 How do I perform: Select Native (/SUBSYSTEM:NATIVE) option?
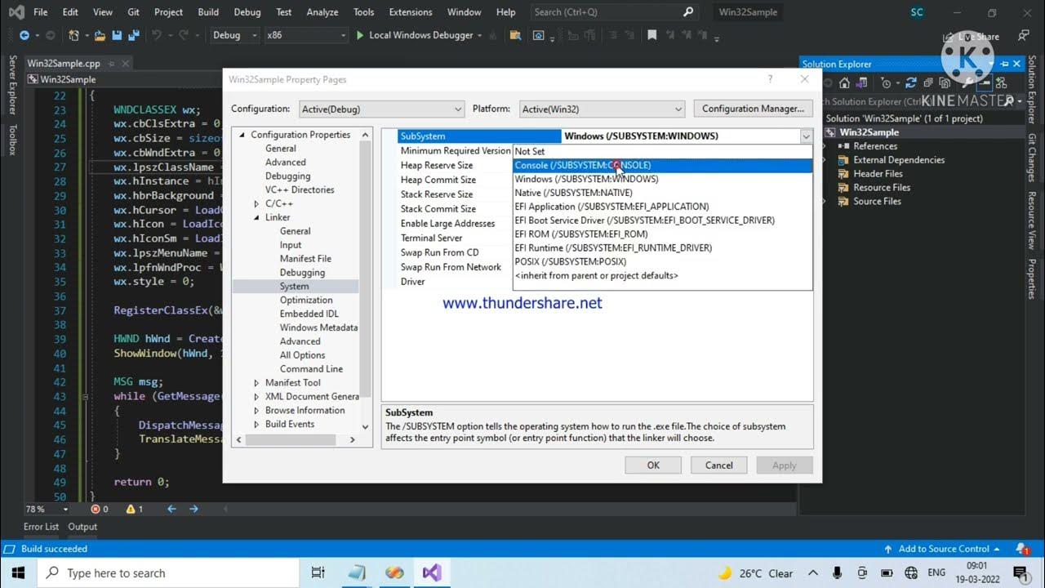tap(663, 193)
